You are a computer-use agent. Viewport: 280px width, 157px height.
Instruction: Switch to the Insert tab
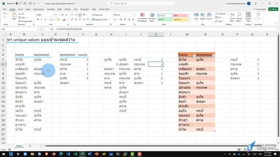[20, 9]
